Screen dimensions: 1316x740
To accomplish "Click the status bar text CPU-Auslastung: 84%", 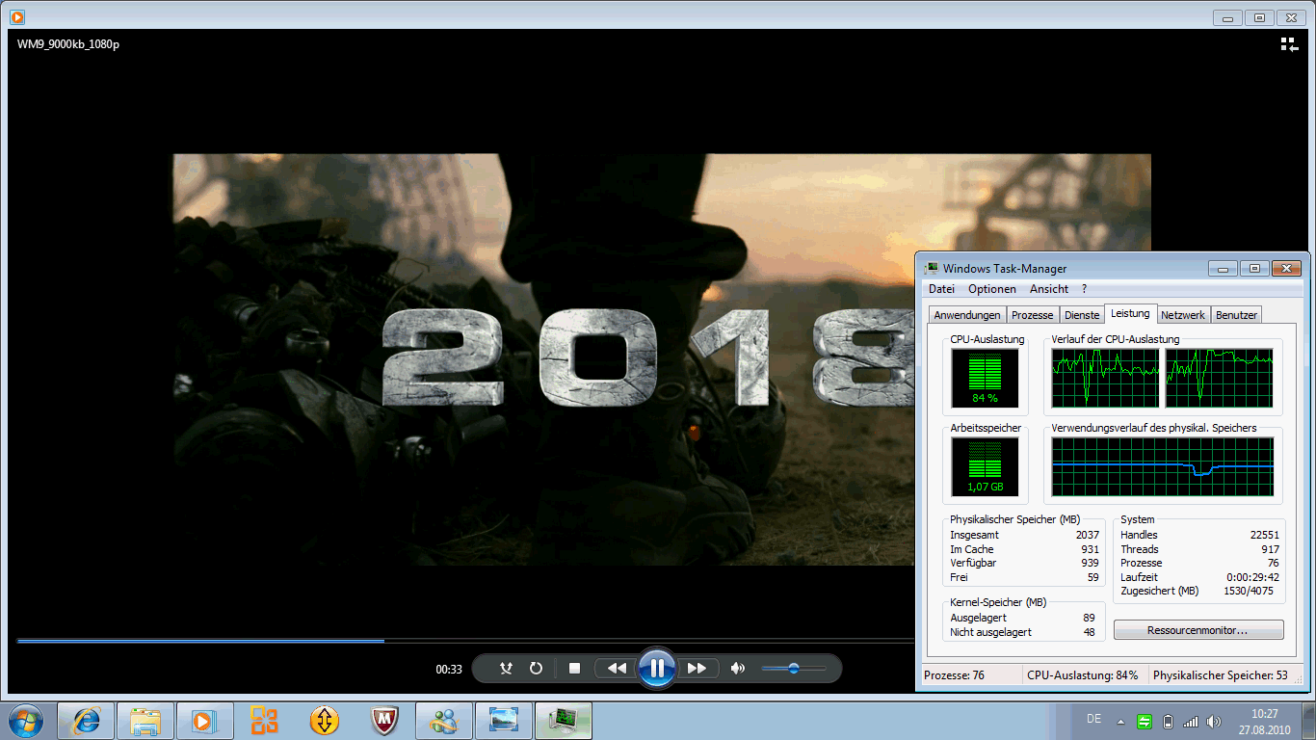I will (1082, 675).
